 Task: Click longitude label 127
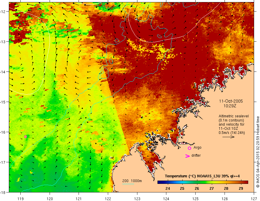[254, 199]
